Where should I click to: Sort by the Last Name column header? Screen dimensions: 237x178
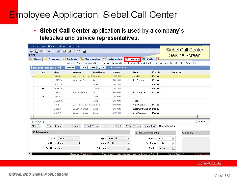[99, 72]
